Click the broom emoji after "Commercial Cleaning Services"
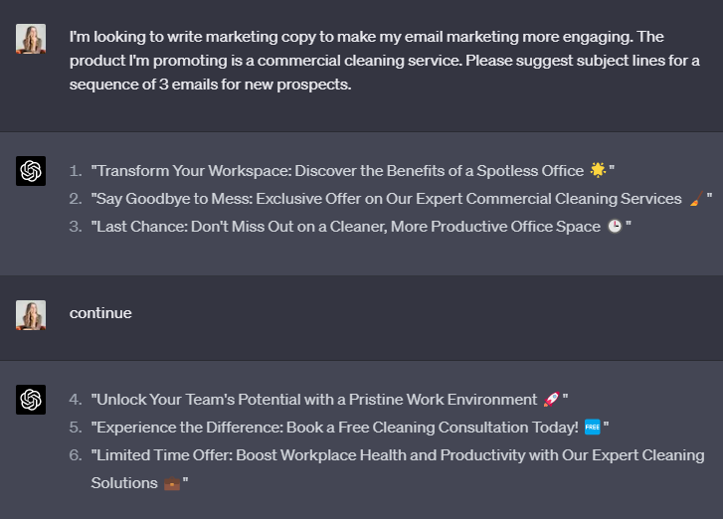Viewport: 723px width, 519px height. click(694, 199)
